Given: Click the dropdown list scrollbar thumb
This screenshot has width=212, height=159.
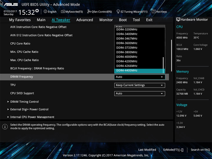Looking at the screenshot, I should (x=163, y=65).
